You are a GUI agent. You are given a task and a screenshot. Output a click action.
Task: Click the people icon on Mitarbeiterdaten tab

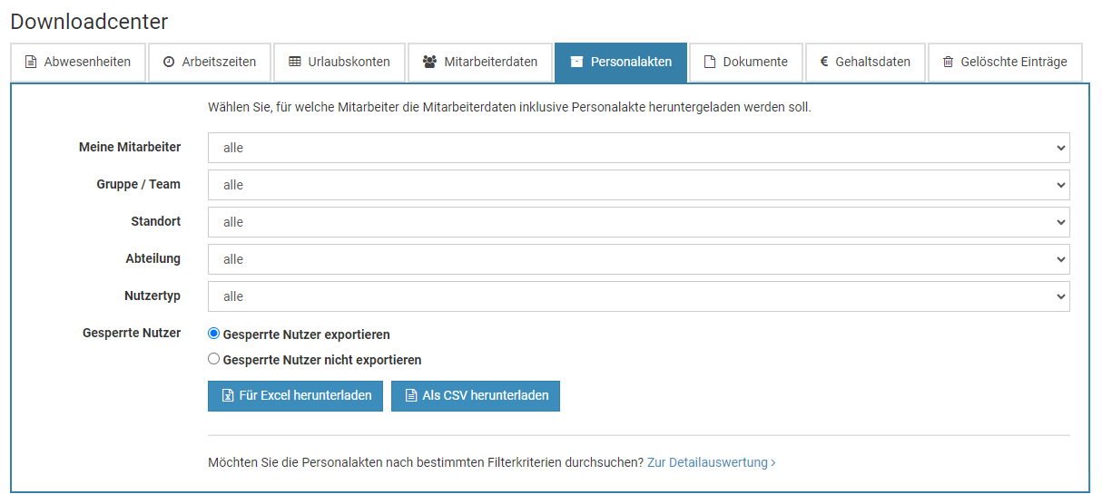pyautogui.click(x=429, y=63)
